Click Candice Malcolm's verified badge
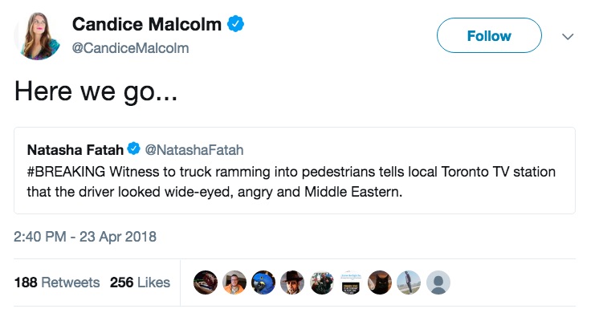The image size is (599, 317). [235, 24]
